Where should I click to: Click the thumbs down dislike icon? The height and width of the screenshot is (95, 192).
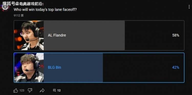(30, 90)
